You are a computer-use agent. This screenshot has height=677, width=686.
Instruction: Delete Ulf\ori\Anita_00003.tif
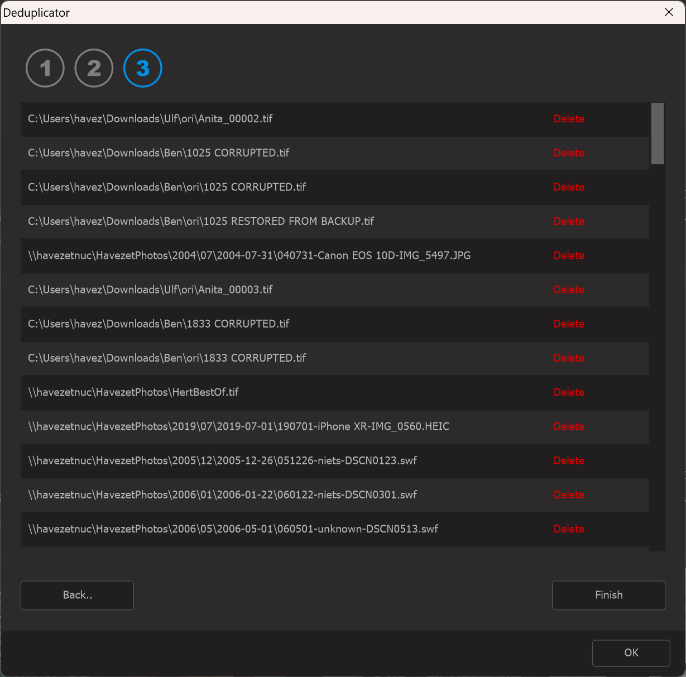tap(569, 290)
